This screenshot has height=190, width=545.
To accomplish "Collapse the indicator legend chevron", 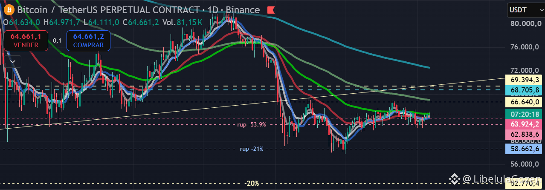I will coord(13,62).
